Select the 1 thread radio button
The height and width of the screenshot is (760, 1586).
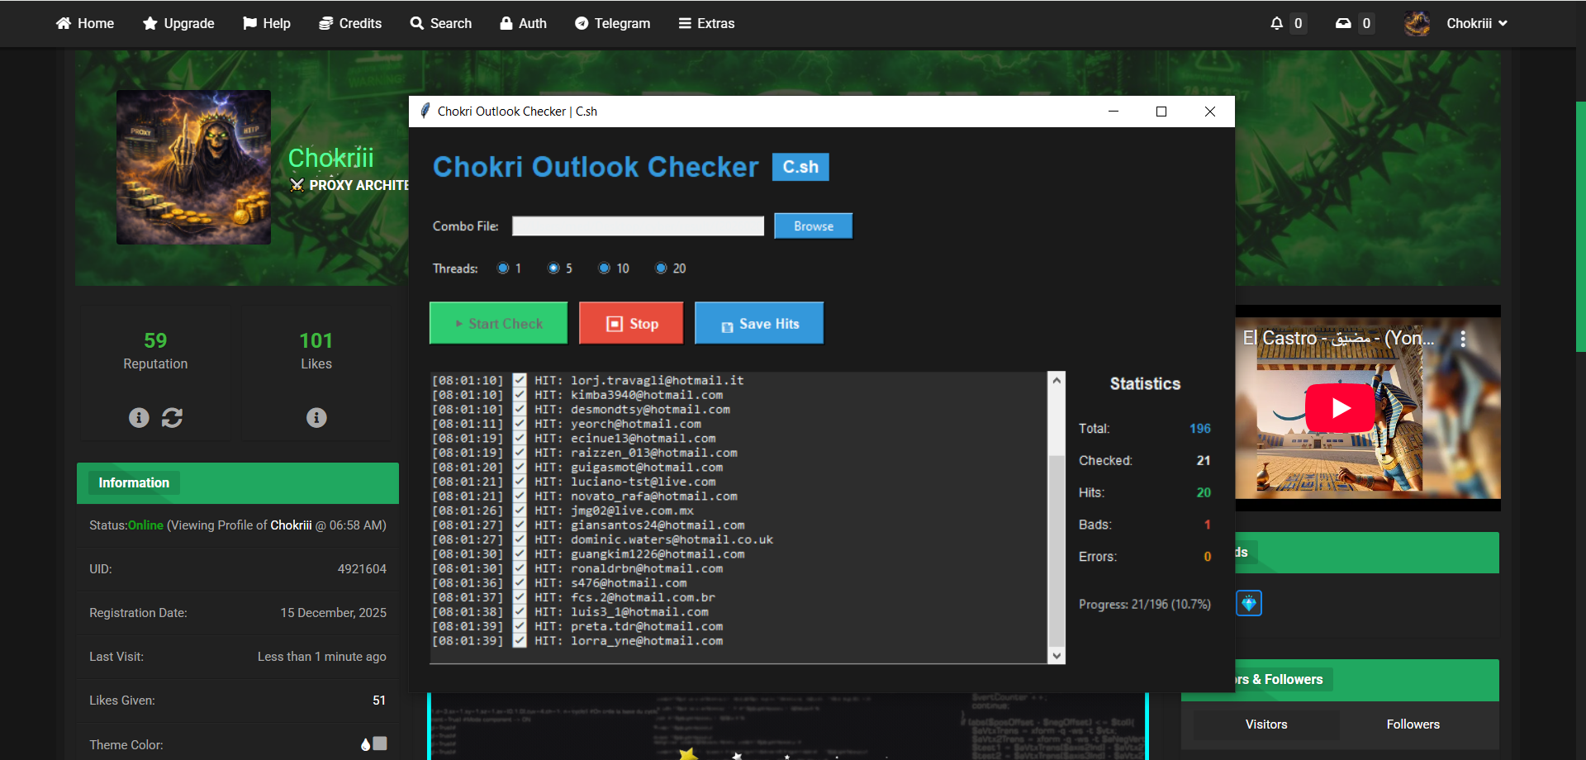(x=503, y=268)
